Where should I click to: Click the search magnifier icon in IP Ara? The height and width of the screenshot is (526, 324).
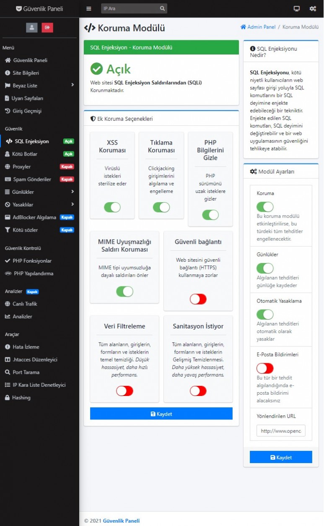click(x=162, y=8)
